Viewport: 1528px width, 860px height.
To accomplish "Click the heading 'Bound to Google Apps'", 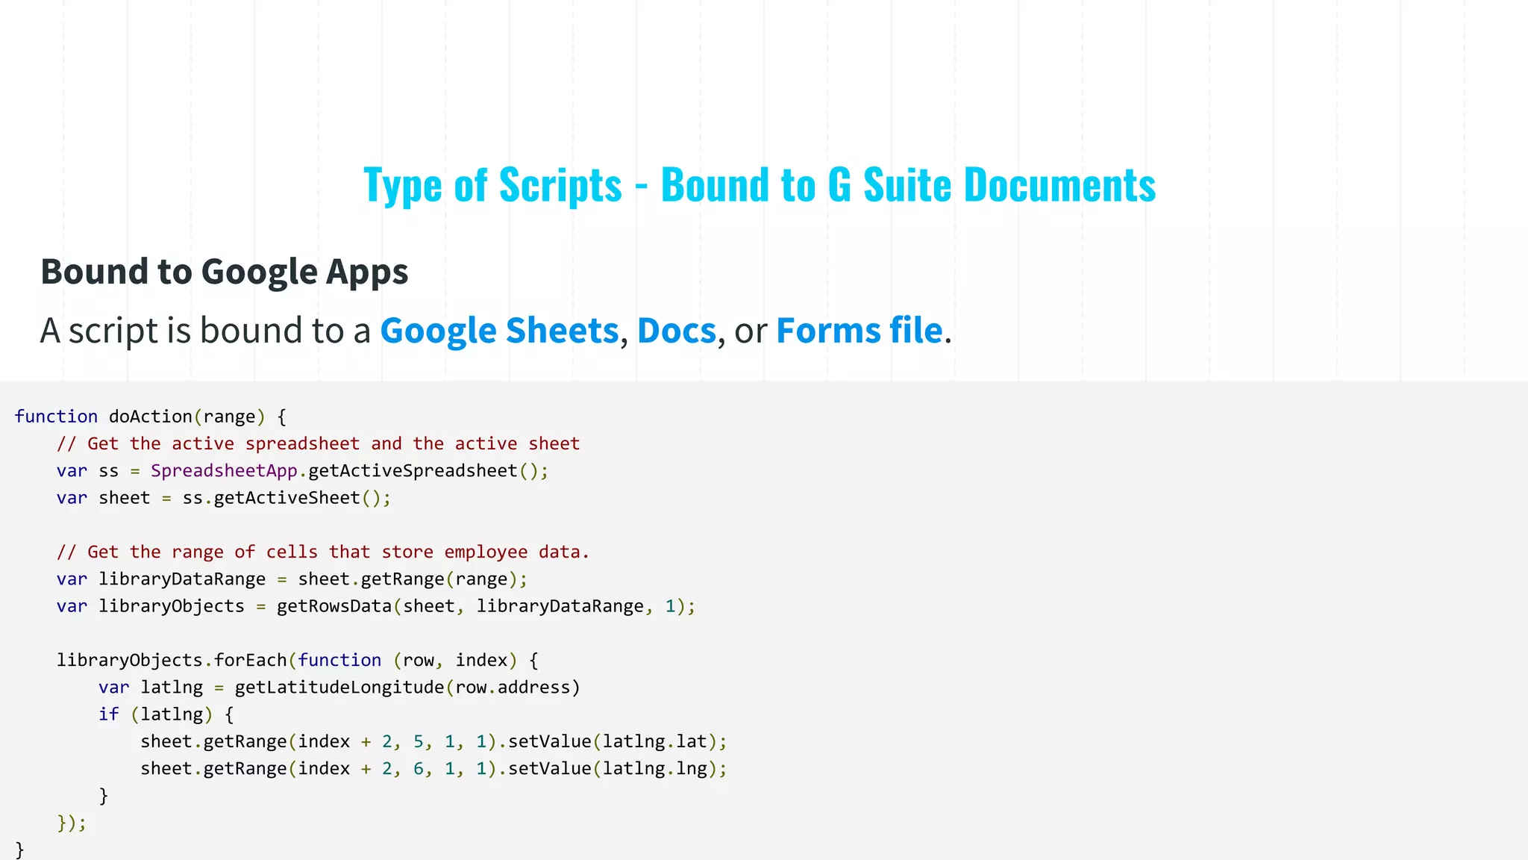I will point(225,272).
